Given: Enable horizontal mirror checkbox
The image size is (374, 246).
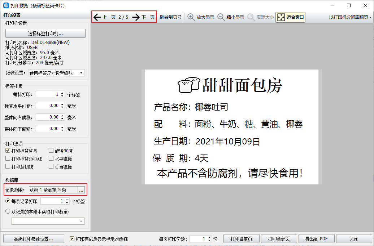Looking at the screenshot, I should point(51,158).
